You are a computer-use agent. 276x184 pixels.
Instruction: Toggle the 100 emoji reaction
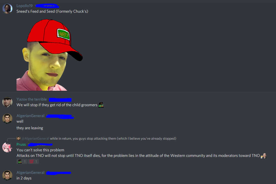click(33, 161)
